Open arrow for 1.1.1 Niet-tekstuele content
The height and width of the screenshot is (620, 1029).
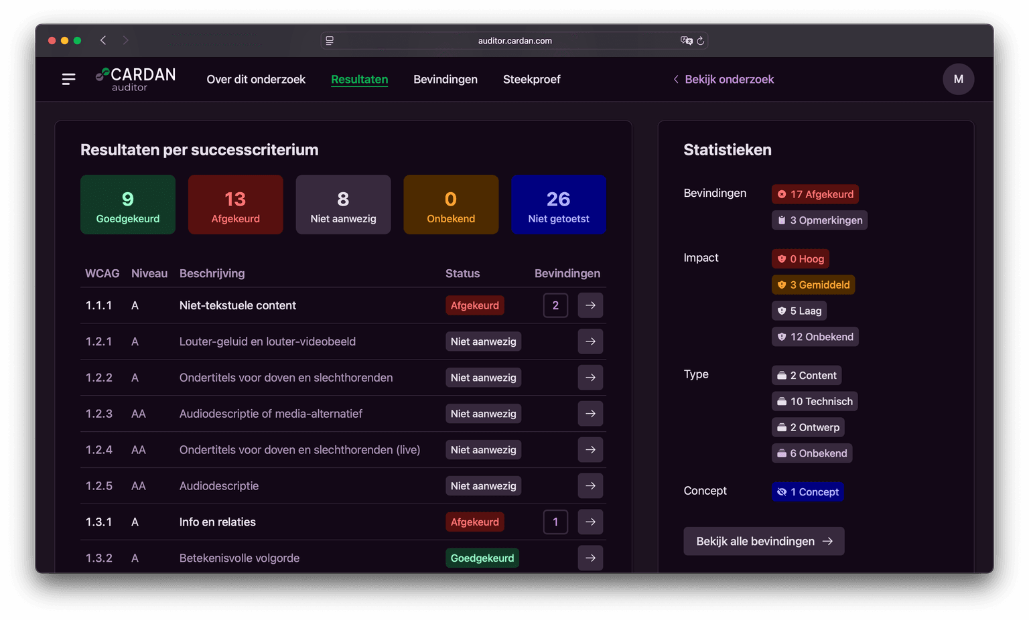pyautogui.click(x=590, y=305)
